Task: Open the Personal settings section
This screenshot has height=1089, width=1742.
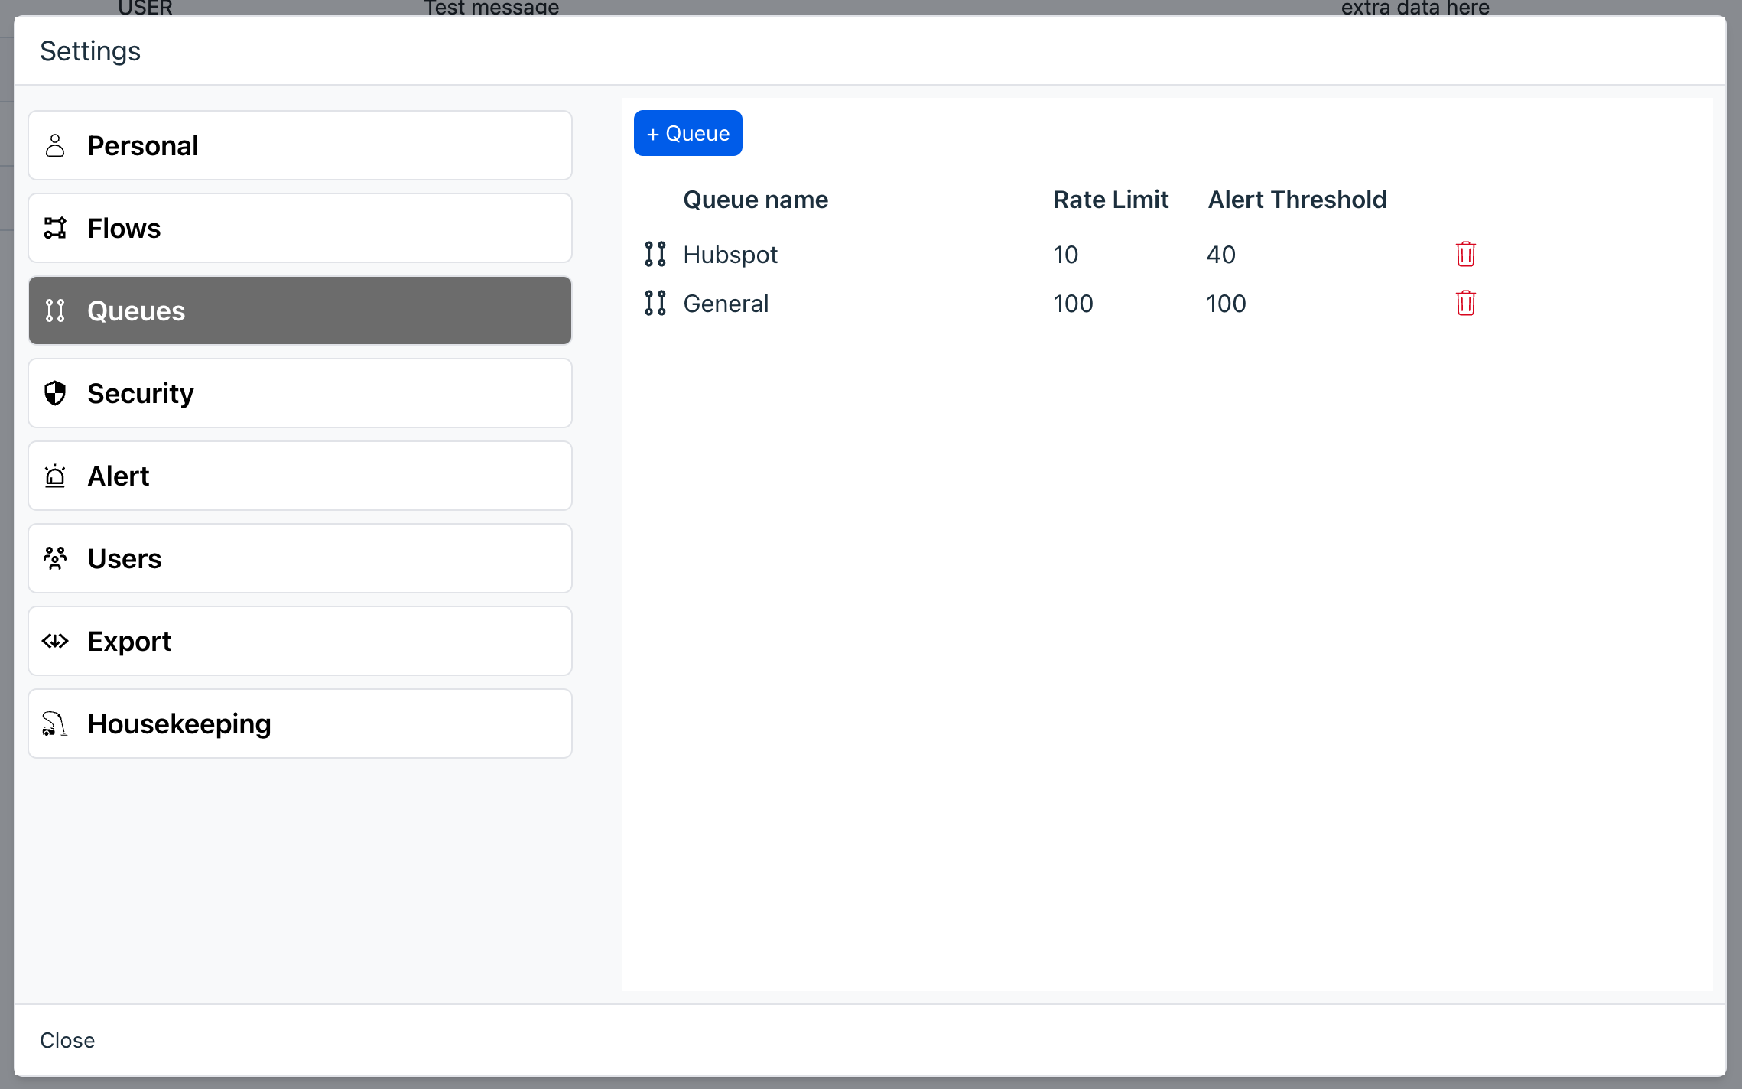Action: tap(300, 145)
